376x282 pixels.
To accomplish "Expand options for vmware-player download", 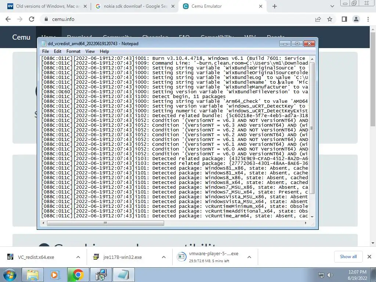I will [x=249, y=257].
